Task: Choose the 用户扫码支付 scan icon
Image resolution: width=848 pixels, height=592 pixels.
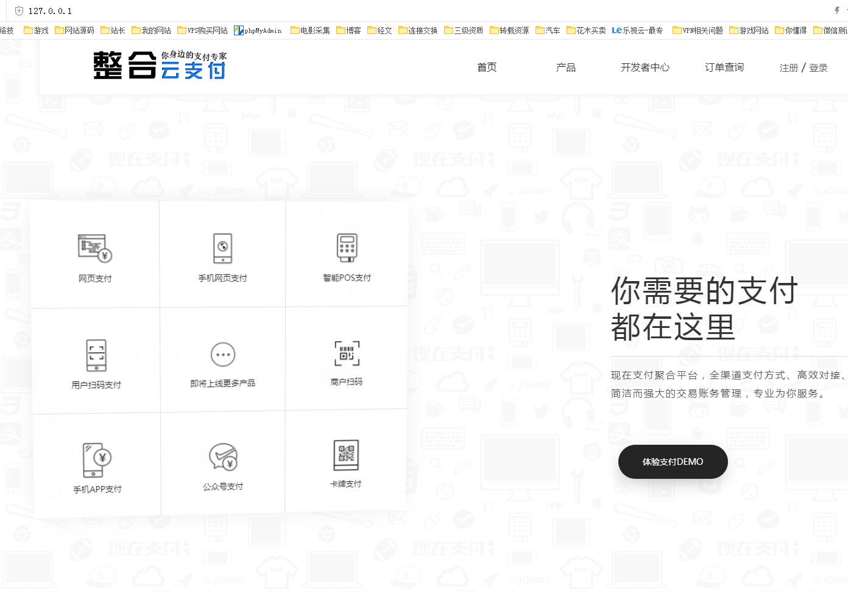Action: click(x=96, y=355)
